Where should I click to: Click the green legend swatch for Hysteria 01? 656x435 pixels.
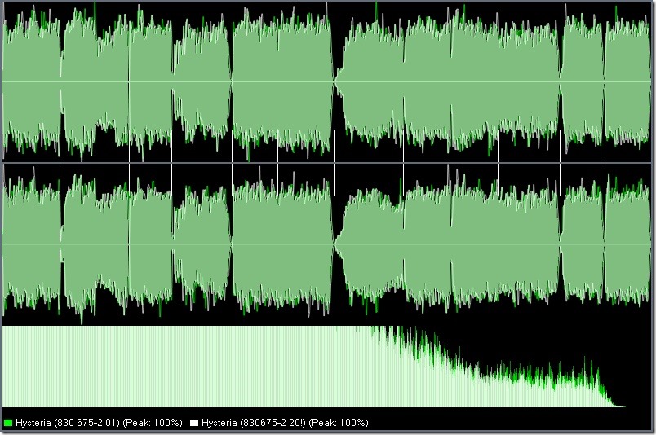(8, 423)
